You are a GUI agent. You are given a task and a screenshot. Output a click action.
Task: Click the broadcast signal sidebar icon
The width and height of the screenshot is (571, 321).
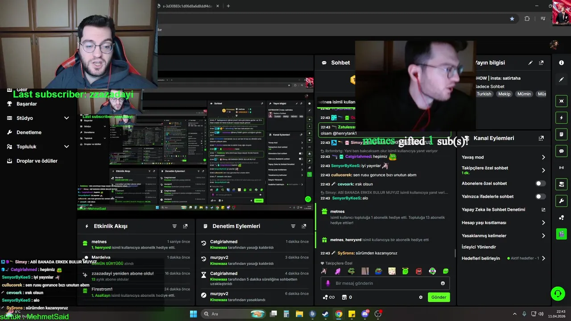point(561,168)
